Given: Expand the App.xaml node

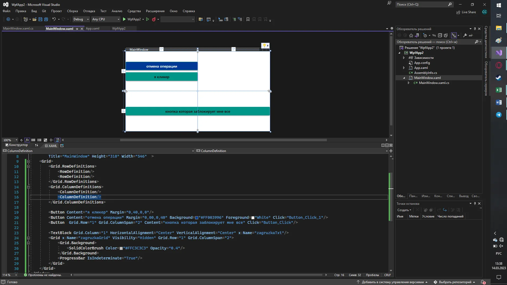Looking at the screenshot, I should [x=404, y=68].
